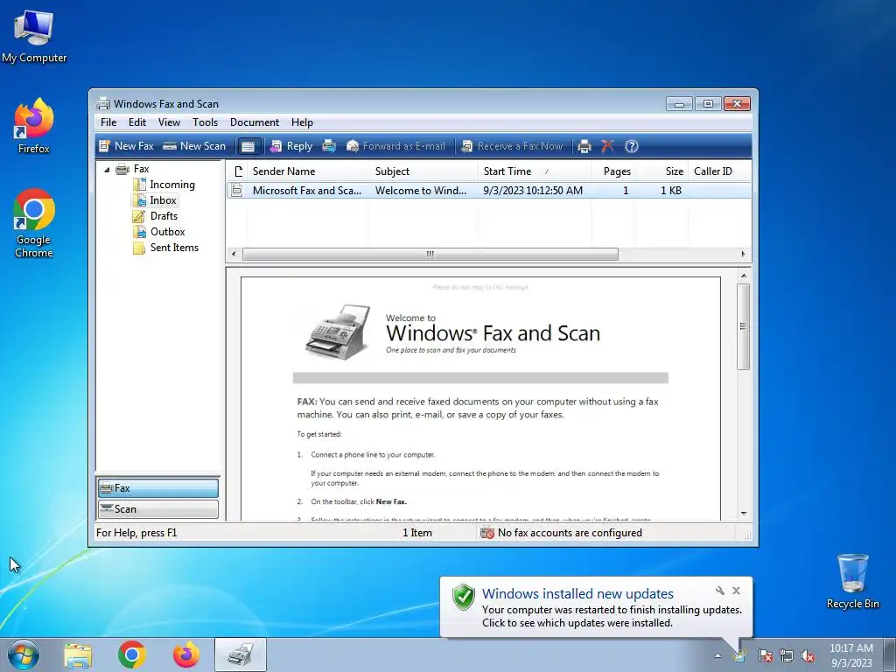This screenshot has height=672, width=896.
Task: Click the Print toolbar icon
Action: click(x=584, y=146)
